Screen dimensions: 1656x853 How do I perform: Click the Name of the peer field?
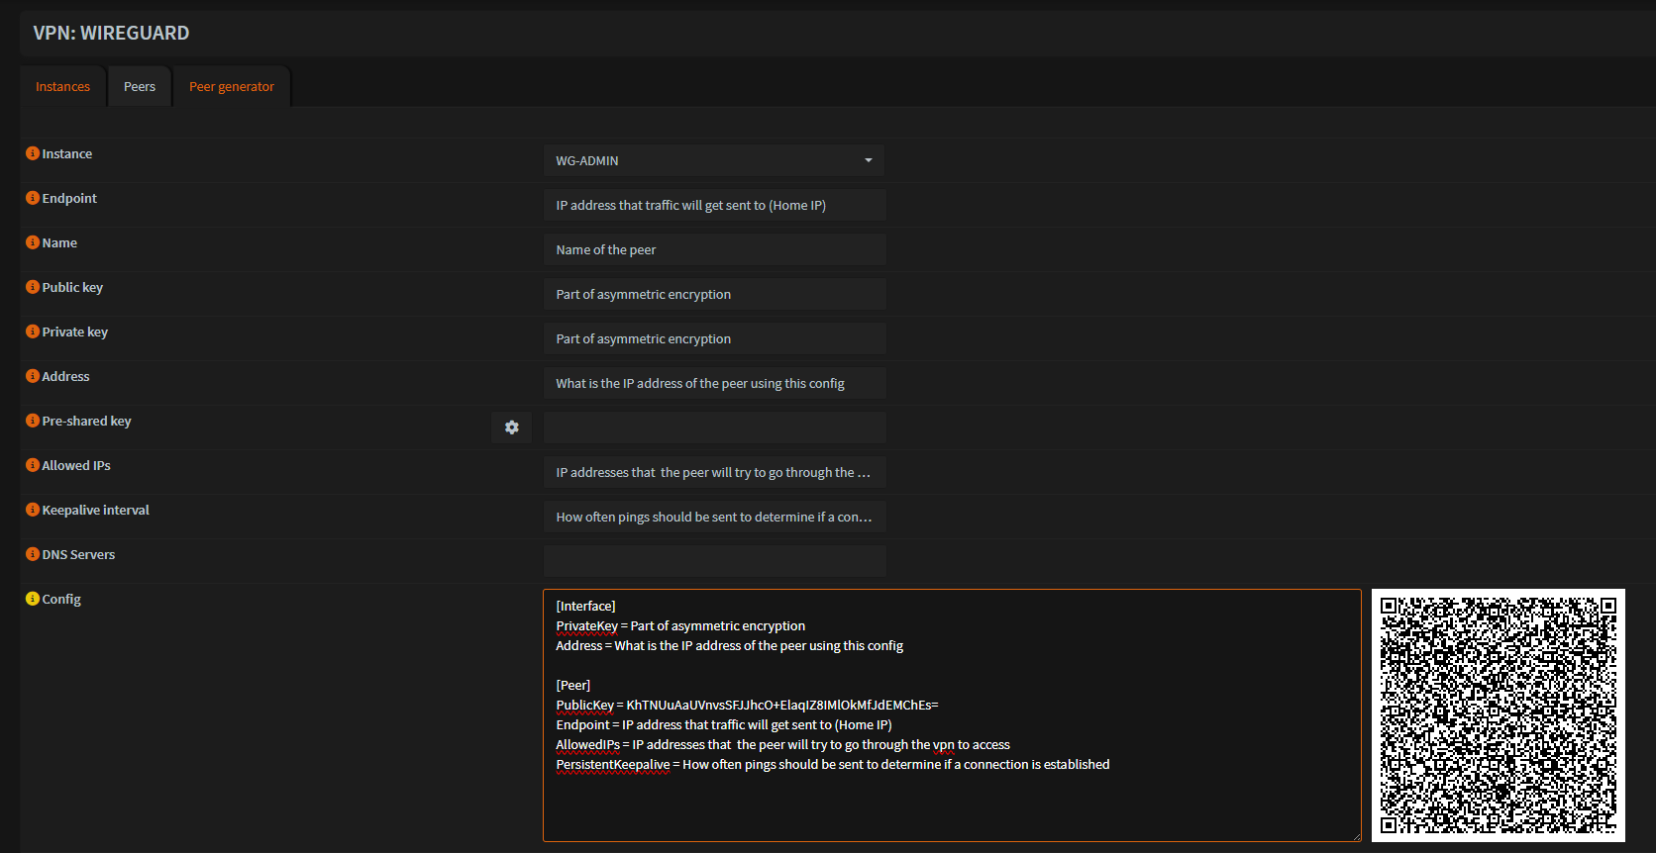pos(715,249)
